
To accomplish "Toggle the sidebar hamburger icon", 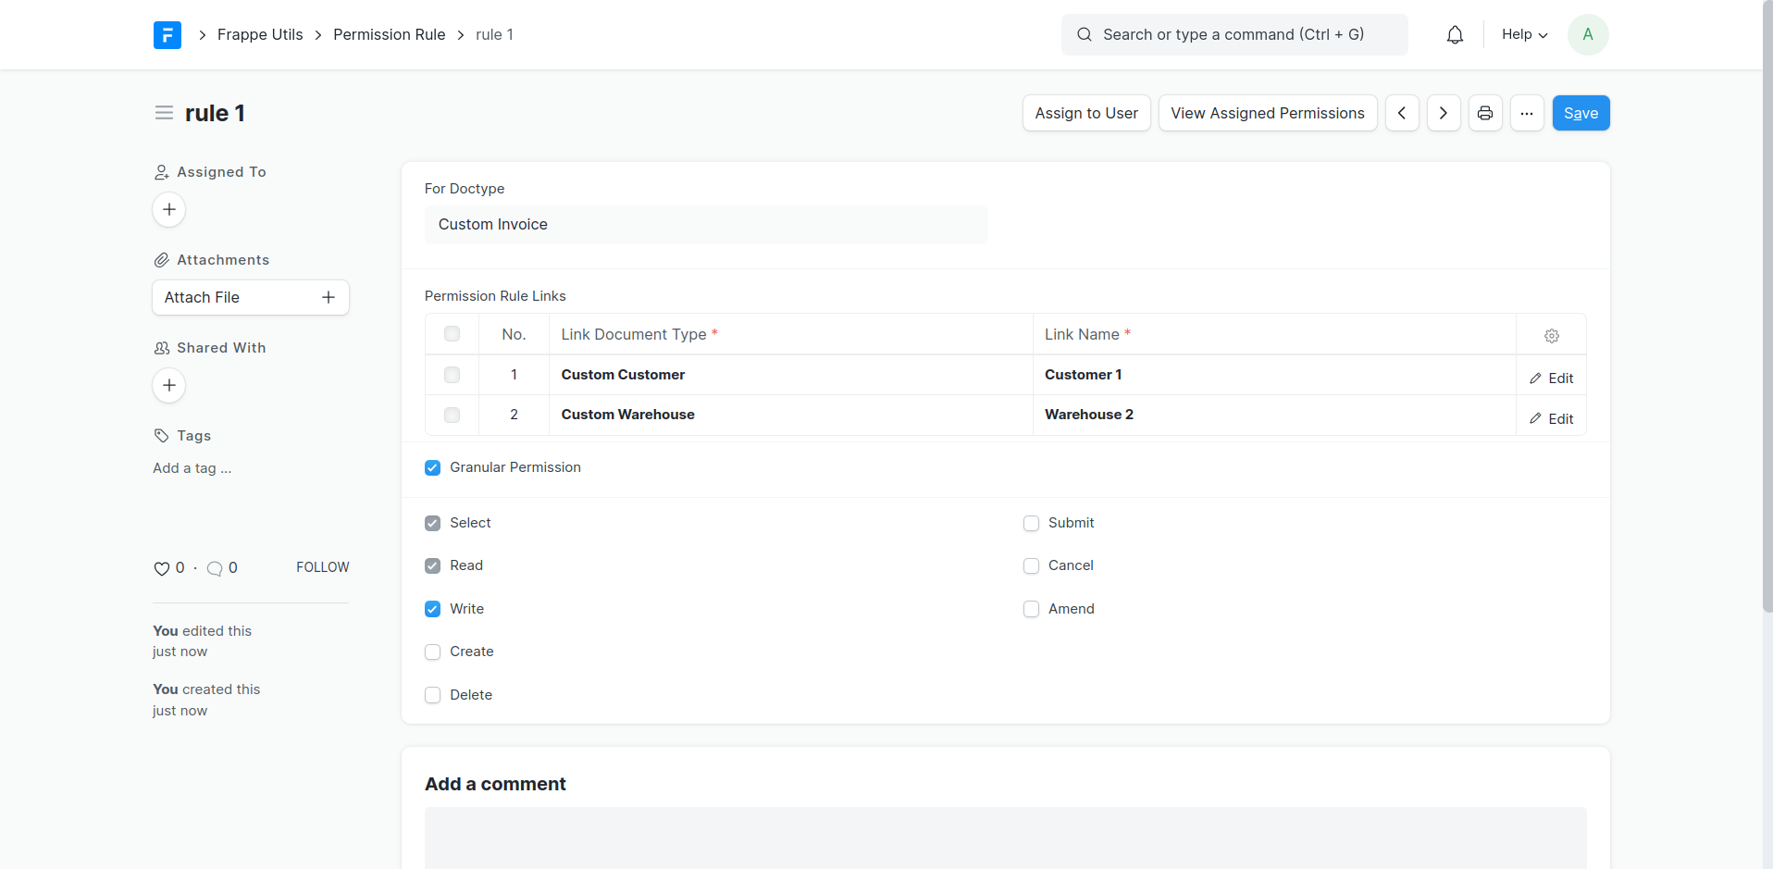I will (164, 113).
